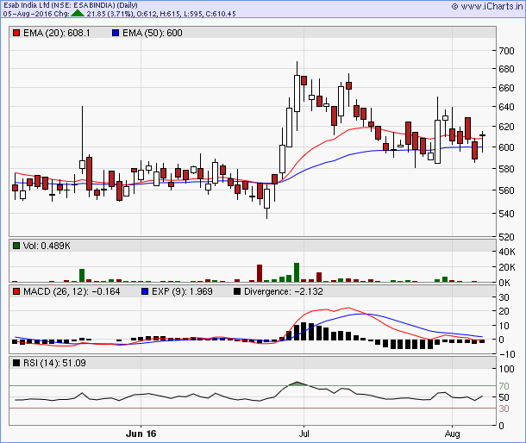Click the 700 price axis label
Screen dimensions: 526x443
[506, 51]
